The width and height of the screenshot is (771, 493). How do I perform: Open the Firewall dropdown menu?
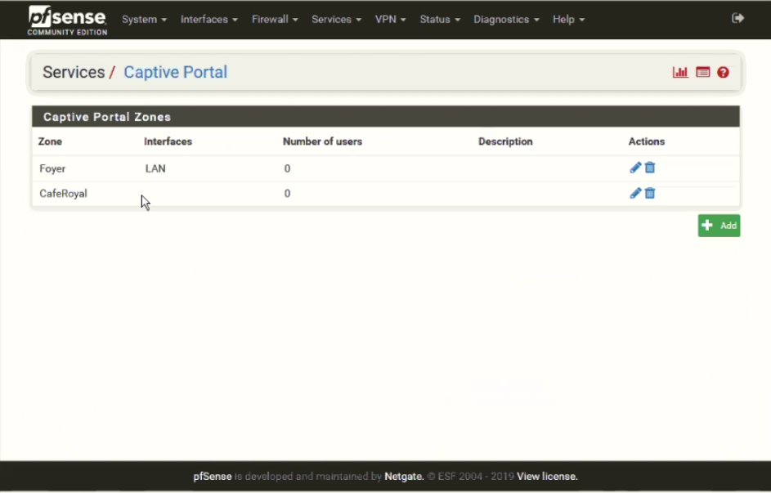(x=273, y=19)
